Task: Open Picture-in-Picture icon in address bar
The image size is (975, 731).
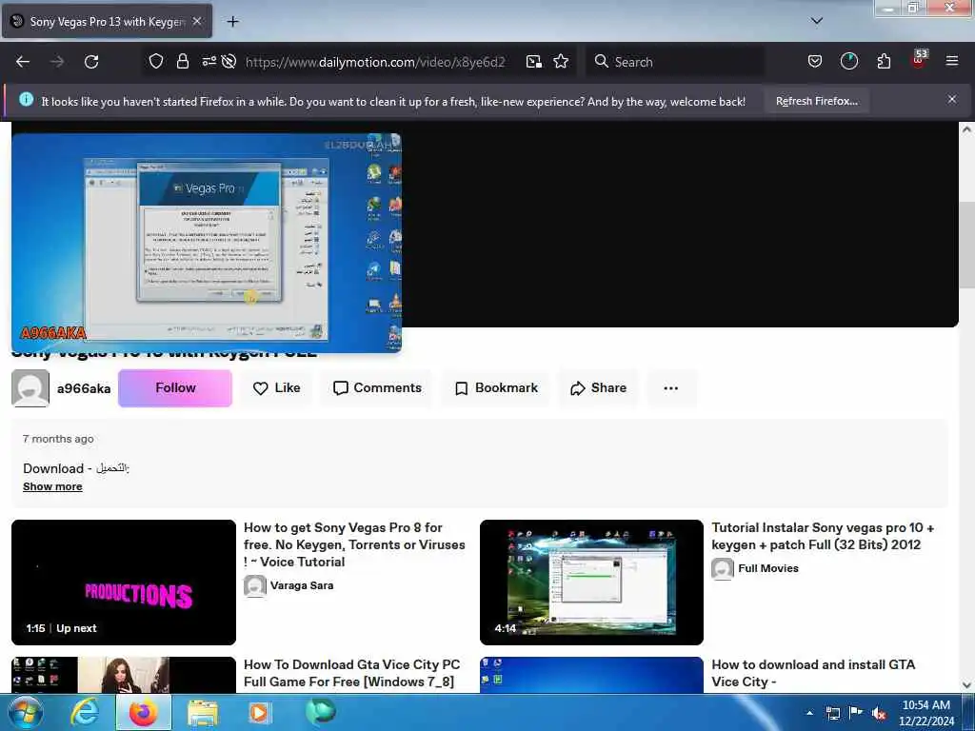Action: (x=533, y=62)
